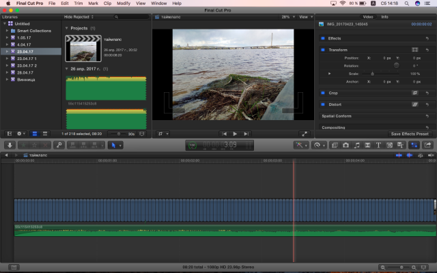
Task: Go to next edit in viewer
Action: (x=246, y=134)
